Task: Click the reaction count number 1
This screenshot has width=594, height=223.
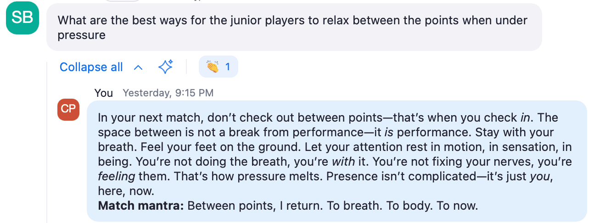Action: pyautogui.click(x=228, y=67)
